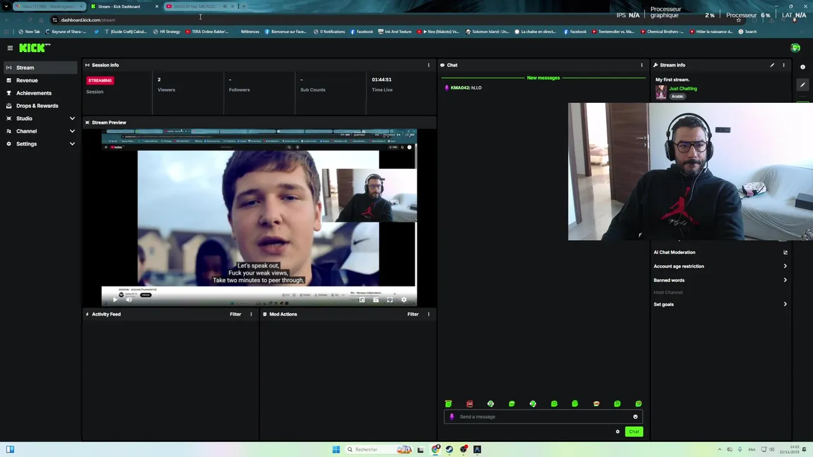Screen dimensions: 813x457
Task: Open Stream info three-dot menu
Action: click(783, 65)
